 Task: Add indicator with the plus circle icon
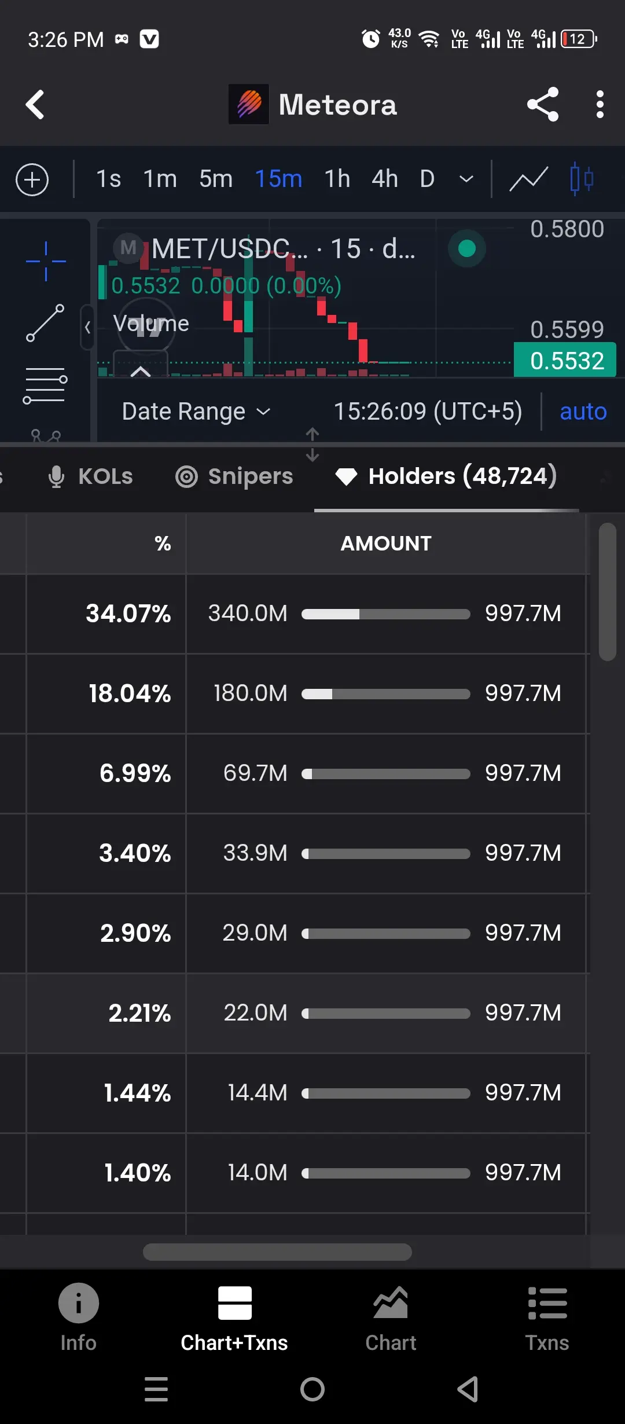point(32,179)
